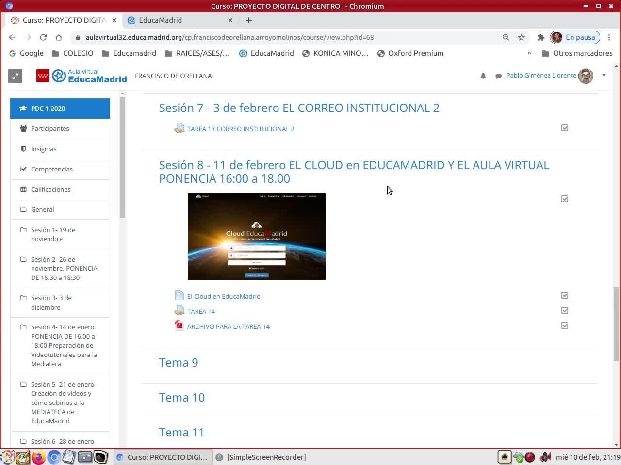
Task: Open the ARCHIVO PARA LA TAREA 14 link
Action: click(x=229, y=326)
